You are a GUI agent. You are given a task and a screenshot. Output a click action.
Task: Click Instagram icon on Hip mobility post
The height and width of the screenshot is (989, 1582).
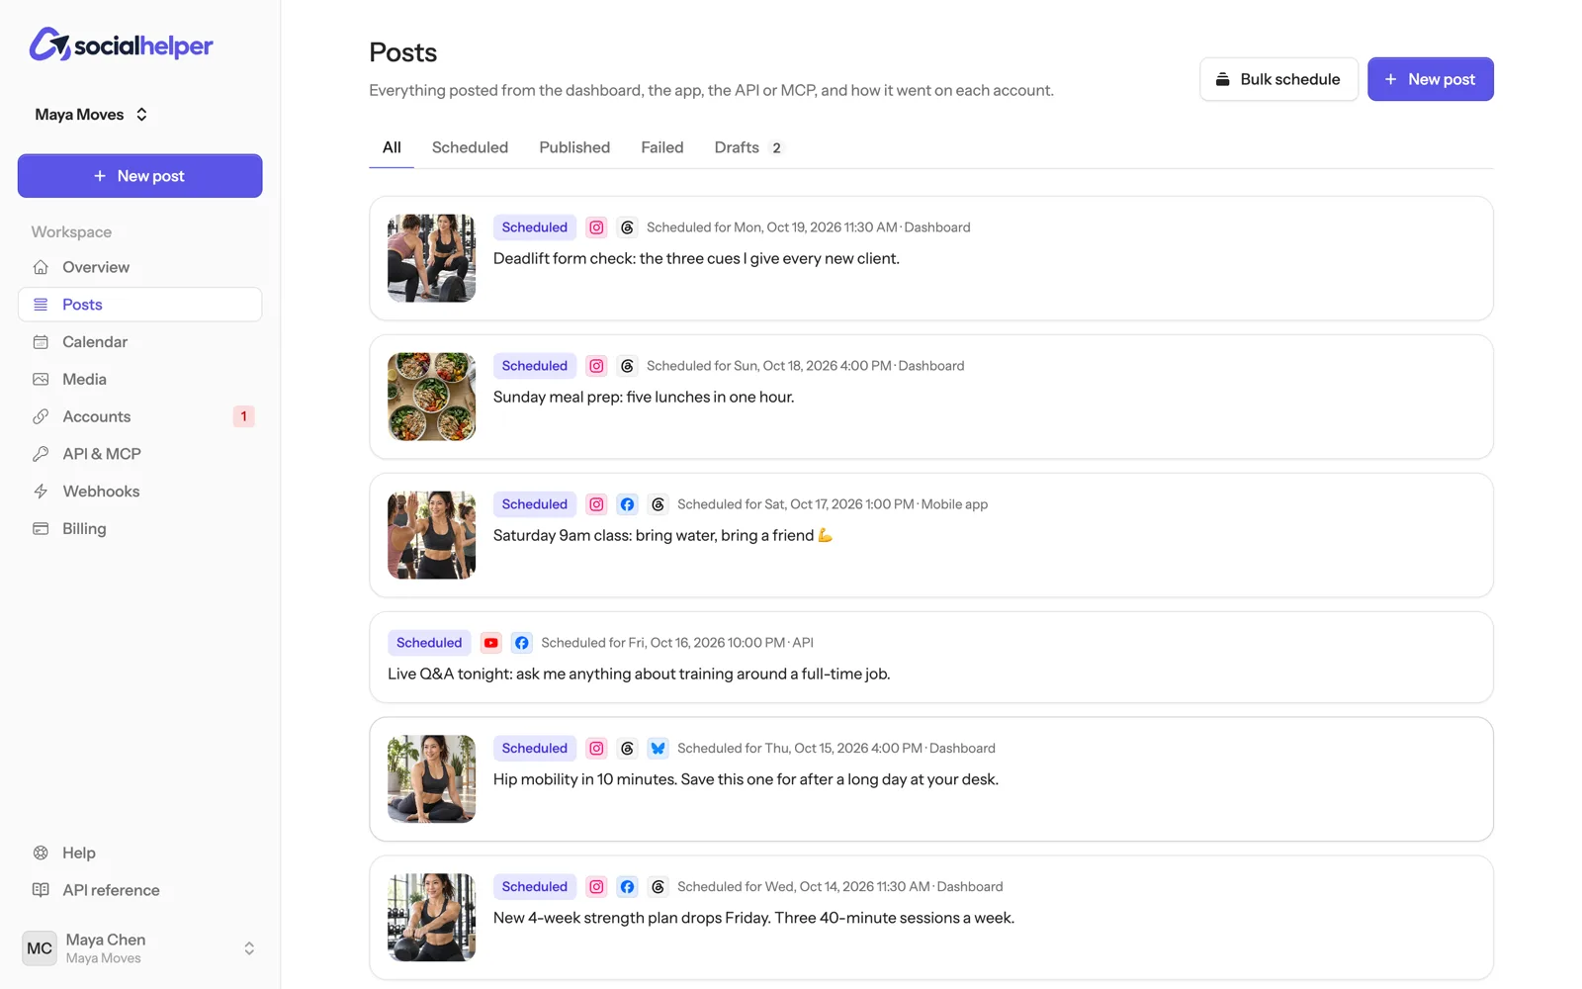596,749
